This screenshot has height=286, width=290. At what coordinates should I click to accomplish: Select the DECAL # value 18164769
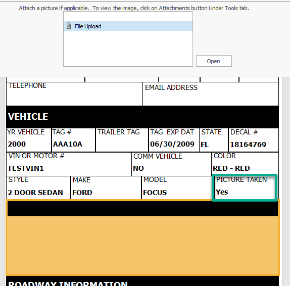tap(248, 145)
